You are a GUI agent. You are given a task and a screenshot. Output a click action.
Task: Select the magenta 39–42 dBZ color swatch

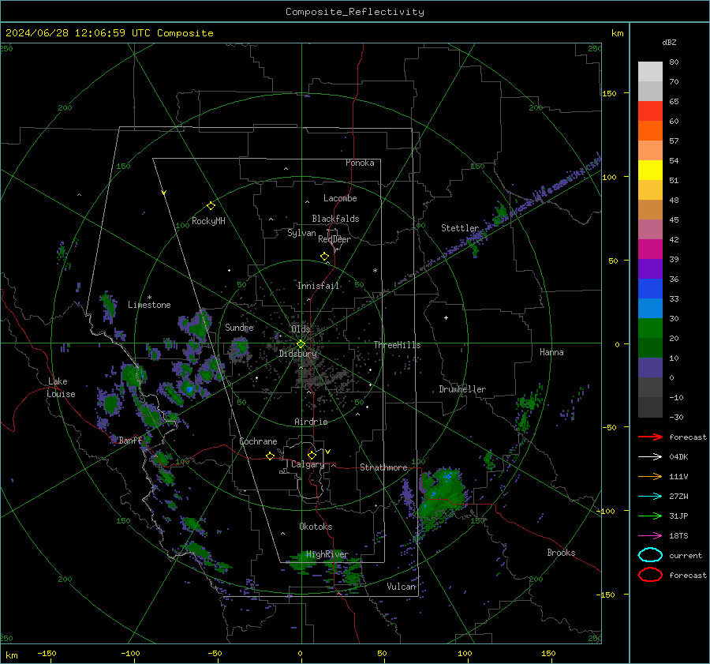pos(650,249)
